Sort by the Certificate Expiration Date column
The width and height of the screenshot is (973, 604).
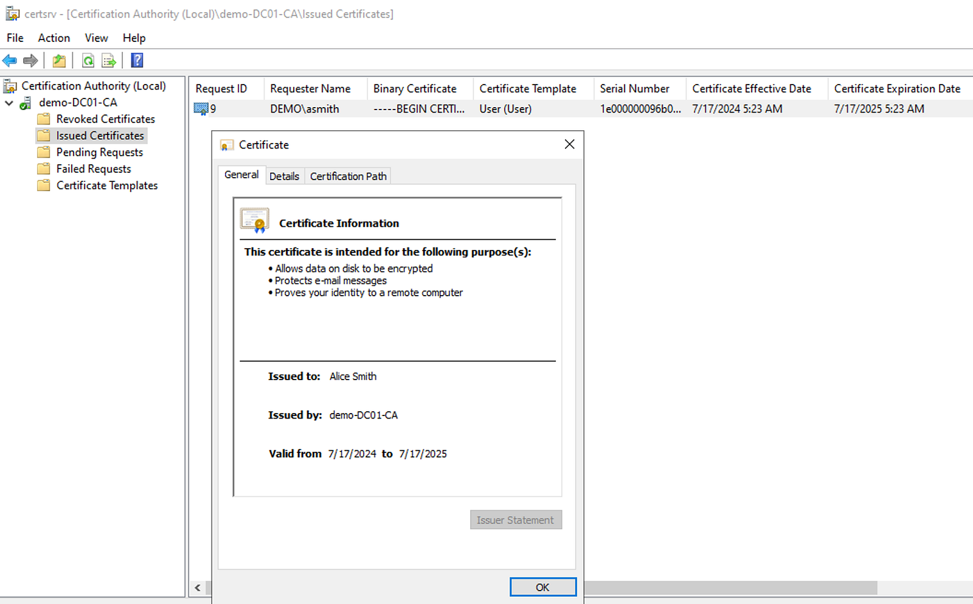(x=896, y=89)
